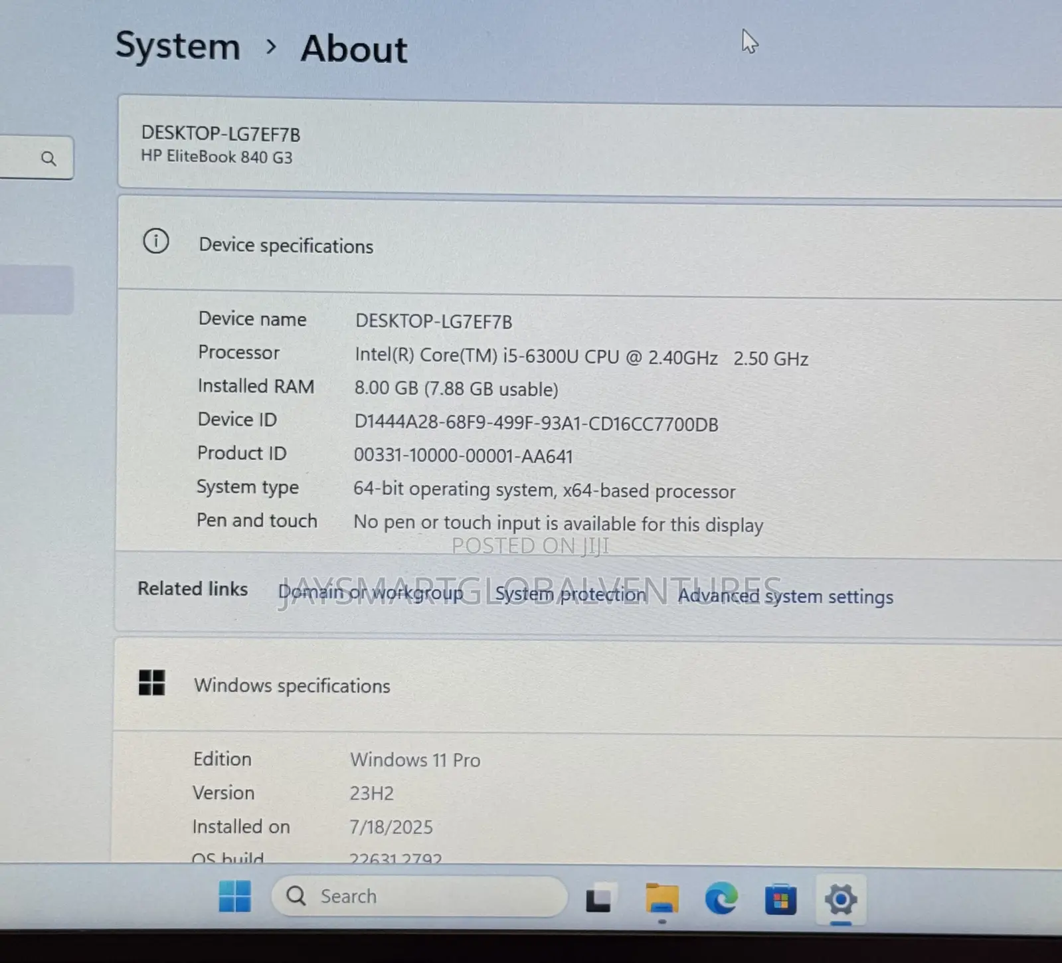Click the HP EliteBook 840 G3 model text
The width and height of the screenshot is (1062, 963).
click(217, 157)
